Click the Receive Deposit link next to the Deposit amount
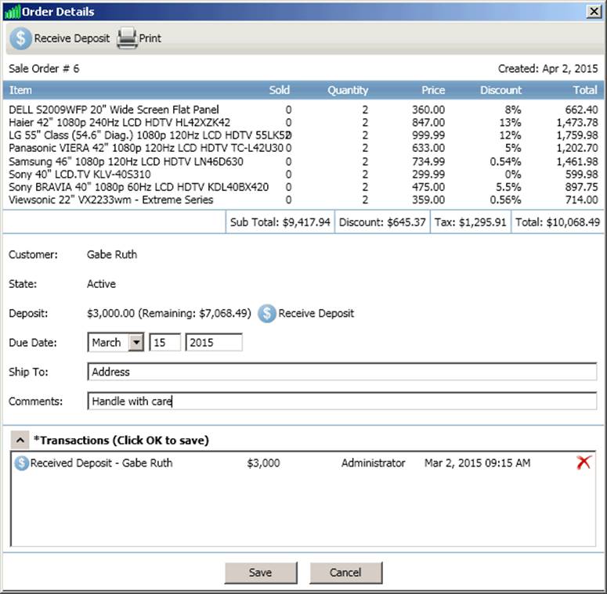The image size is (607, 594). tap(316, 313)
